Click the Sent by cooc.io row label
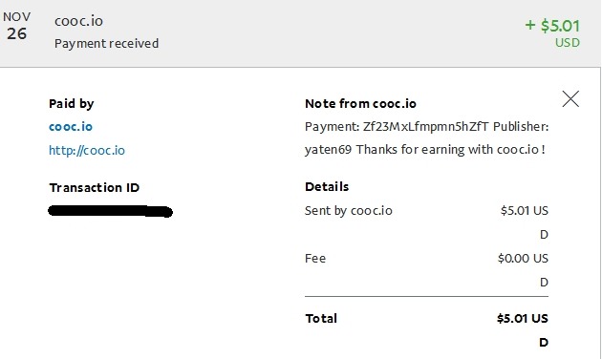This screenshot has width=602, height=359. click(349, 211)
